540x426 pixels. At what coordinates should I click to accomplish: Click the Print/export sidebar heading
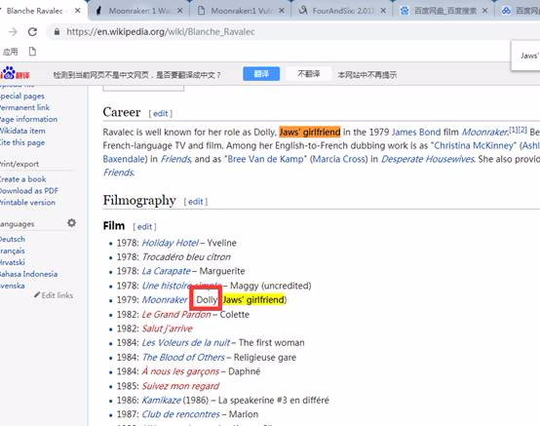coord(19,164)
